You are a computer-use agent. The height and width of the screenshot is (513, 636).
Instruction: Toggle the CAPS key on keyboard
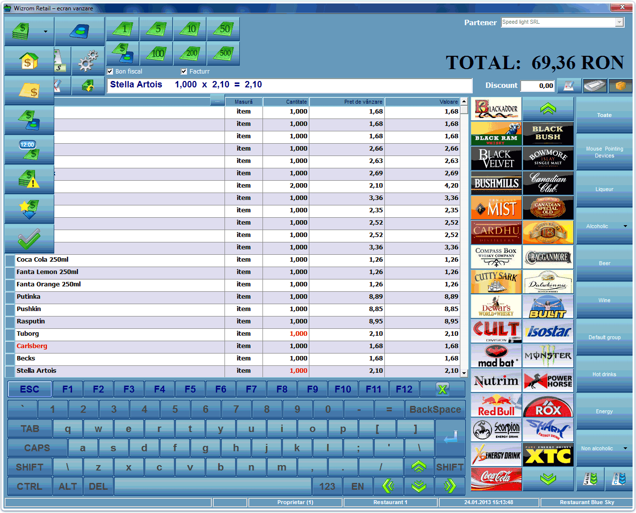tap(37, 448)
